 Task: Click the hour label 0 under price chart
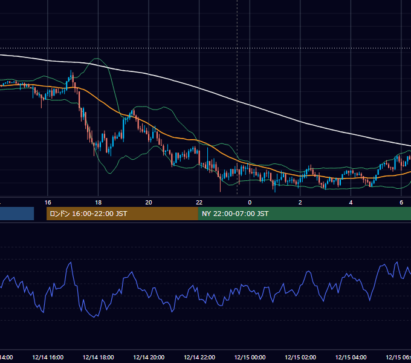[250, 203]
